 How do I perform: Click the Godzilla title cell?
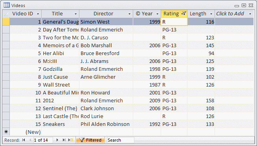61,69
